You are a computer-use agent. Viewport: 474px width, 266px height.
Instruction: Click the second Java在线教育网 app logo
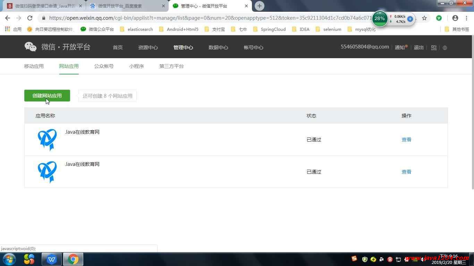coord(47,172)
